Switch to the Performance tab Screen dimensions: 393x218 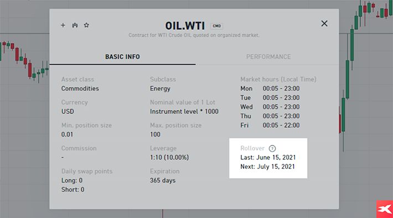click(268, 57)
